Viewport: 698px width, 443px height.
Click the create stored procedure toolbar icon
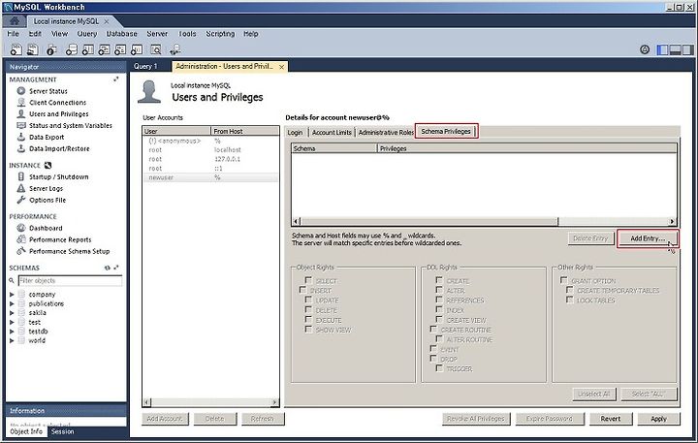[120, 49]
